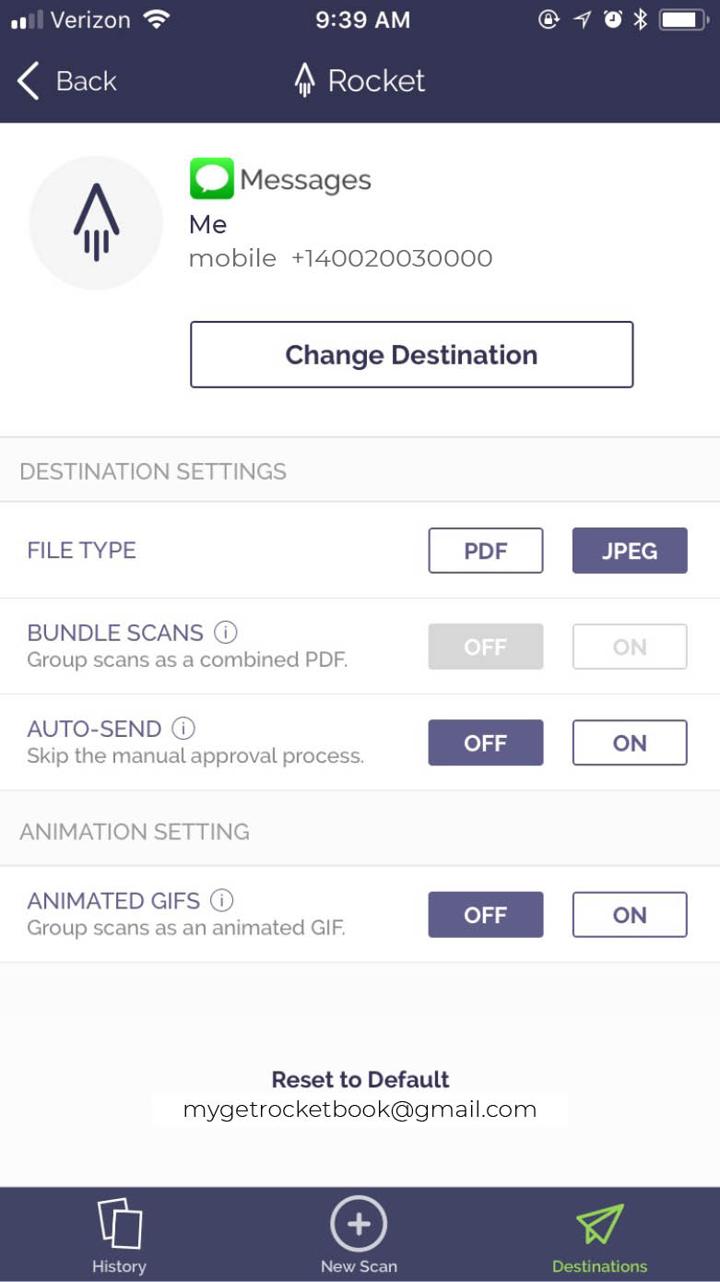Image resolution: width=720 pixels, height=1282 pixels.
Task: Tap the History pages icon
Action: [120, 1223]
